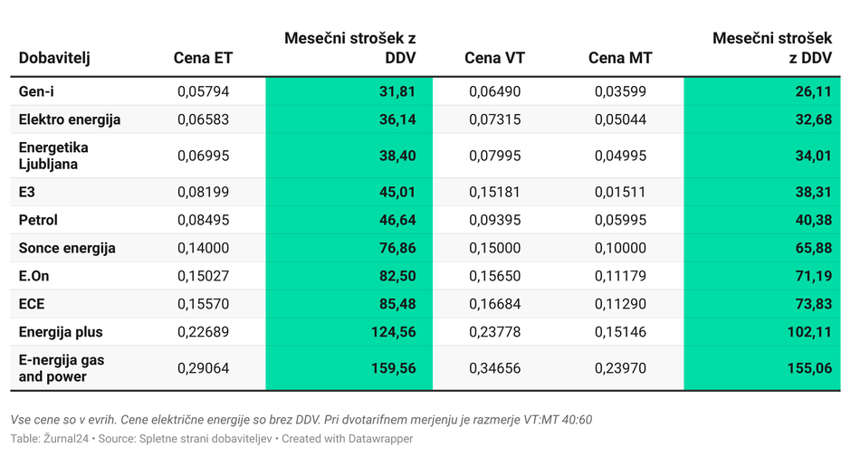Viewport: 851px width, 456px height.
Task: Click the E3 supplier name
Action: (x=27, y=192)
